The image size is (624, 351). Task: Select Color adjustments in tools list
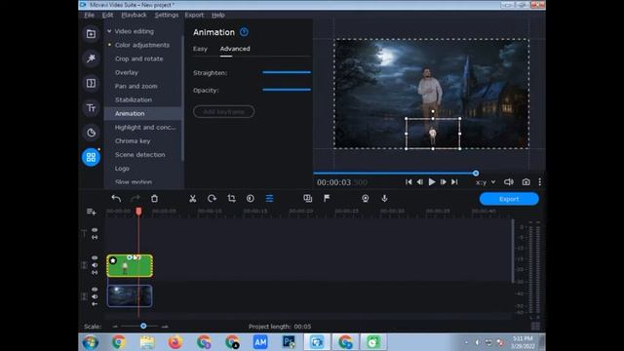click(x=142, y=45)
